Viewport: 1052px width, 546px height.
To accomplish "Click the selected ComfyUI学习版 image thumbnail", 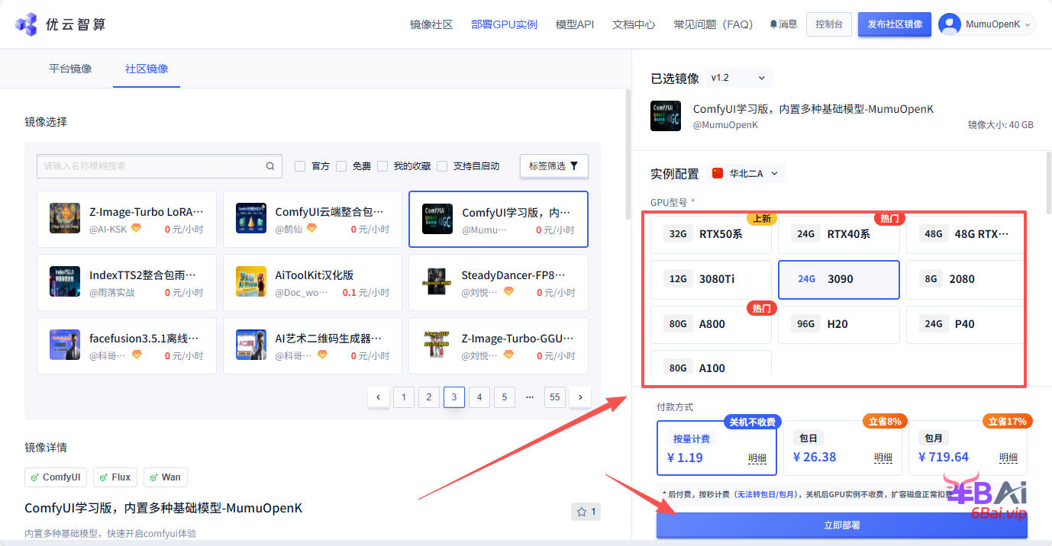I will click(437, 219).
